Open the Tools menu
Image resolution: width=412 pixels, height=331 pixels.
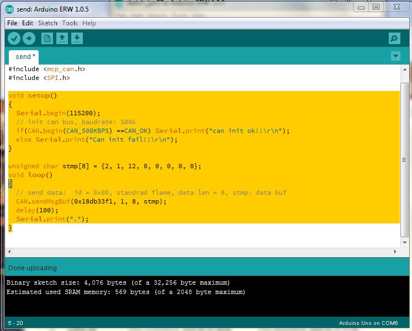tap(70, 23)
